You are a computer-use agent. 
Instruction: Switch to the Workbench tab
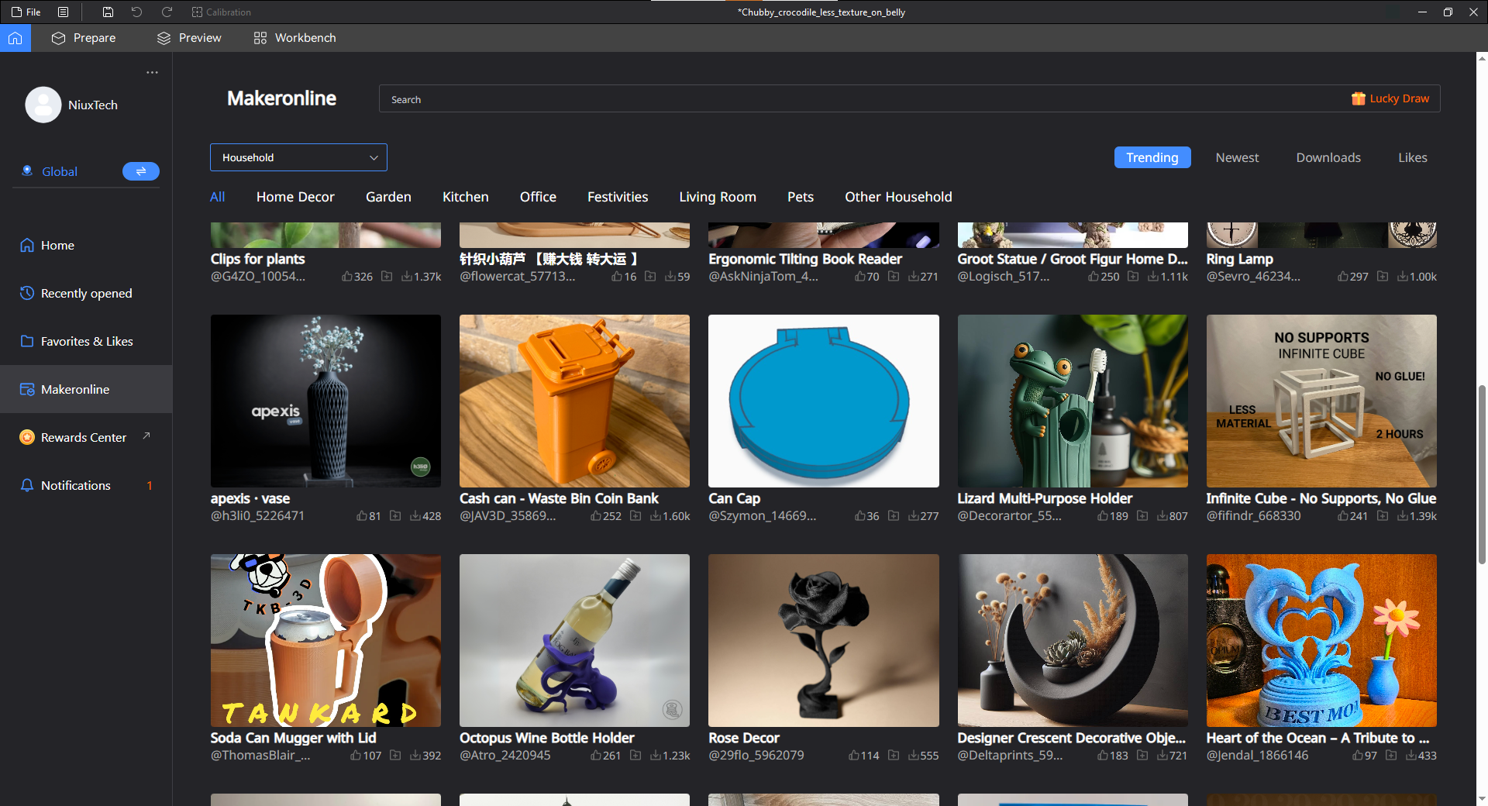294,38
